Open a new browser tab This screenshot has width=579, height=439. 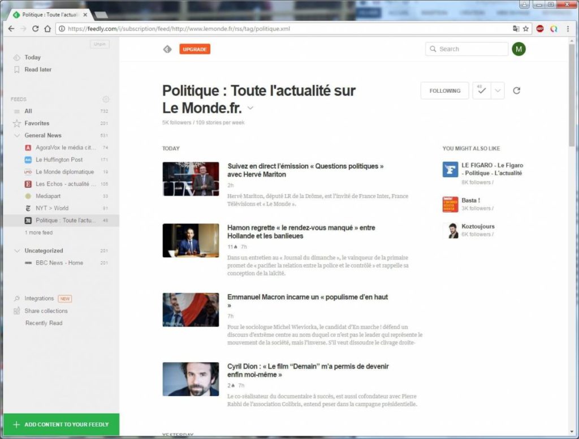point(101,15)
